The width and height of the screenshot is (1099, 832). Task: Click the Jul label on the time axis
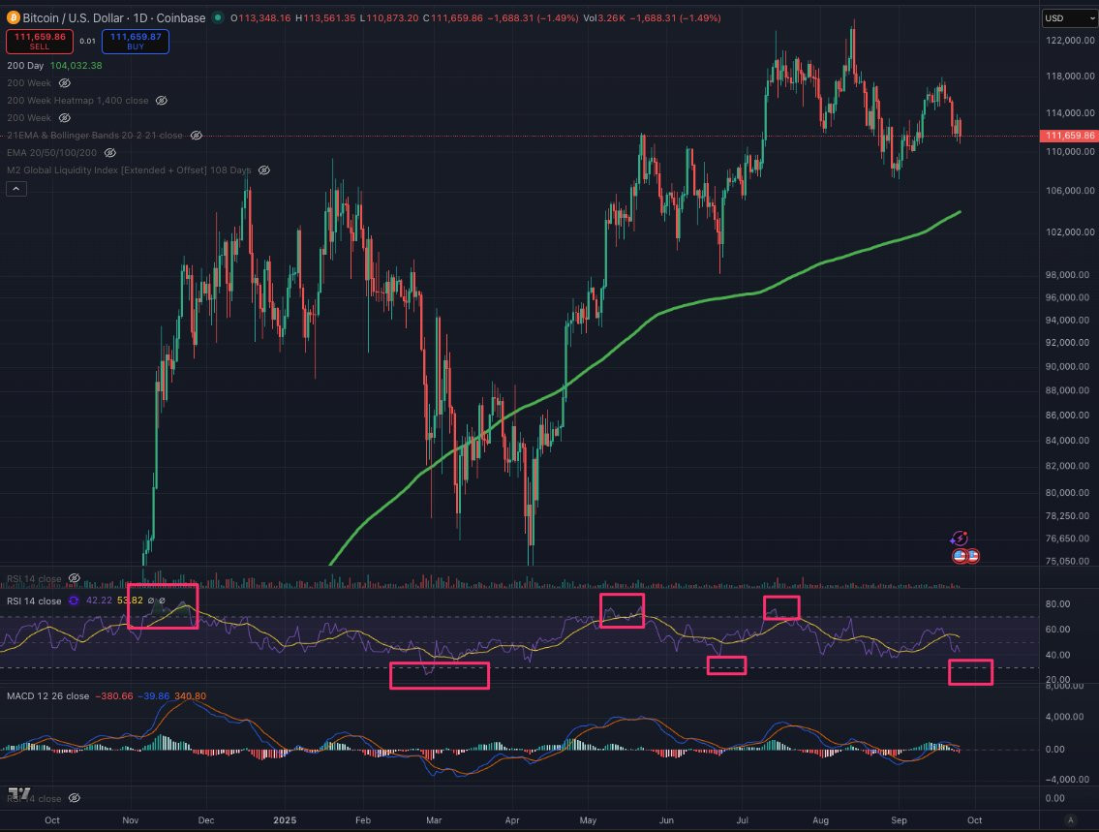click(x=743, y=820)
